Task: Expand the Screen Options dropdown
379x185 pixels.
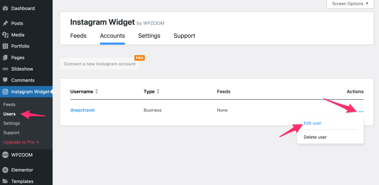Action: [350, 4]
